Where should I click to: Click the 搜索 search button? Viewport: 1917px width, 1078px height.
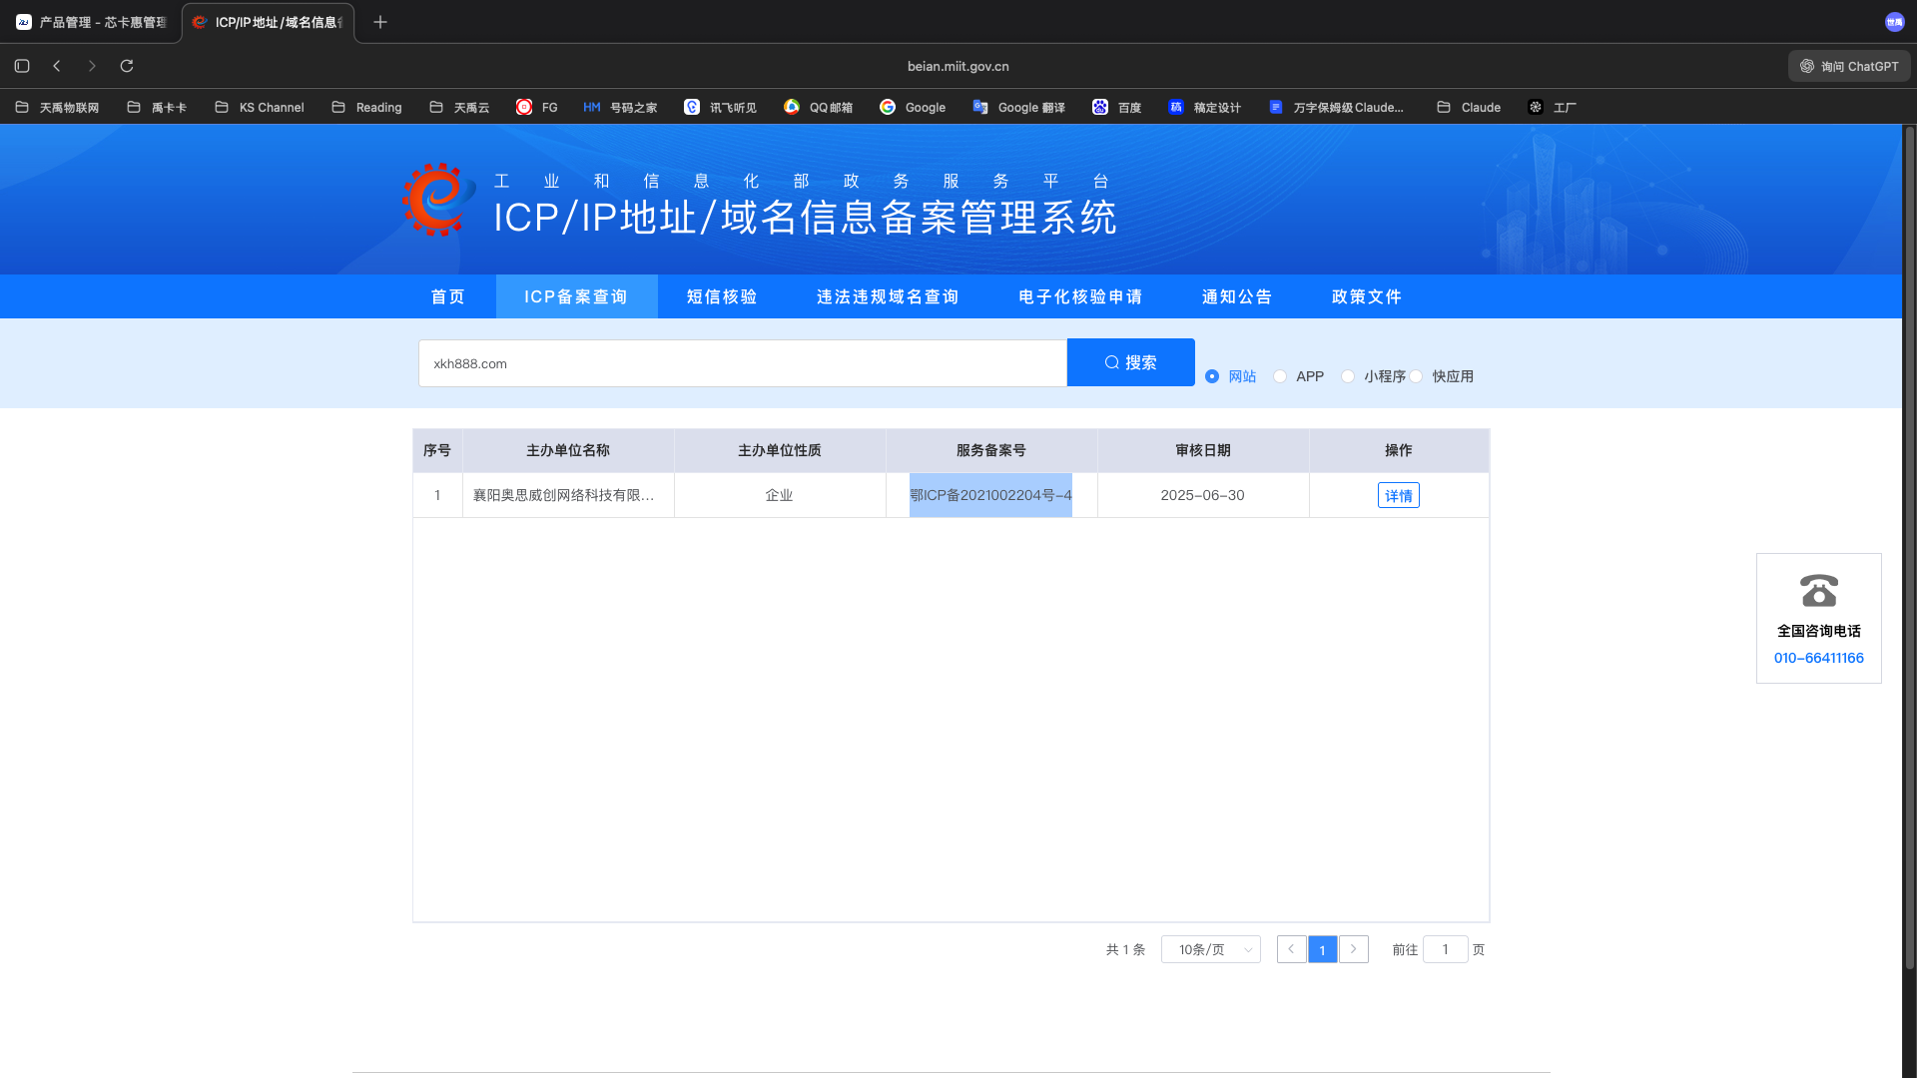1130,362
